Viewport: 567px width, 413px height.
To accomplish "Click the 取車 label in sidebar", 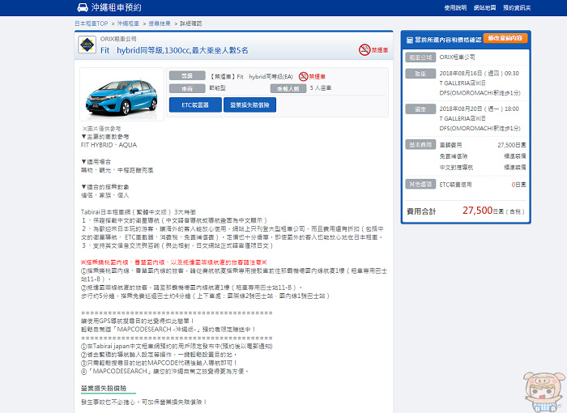I will [420, 74].
